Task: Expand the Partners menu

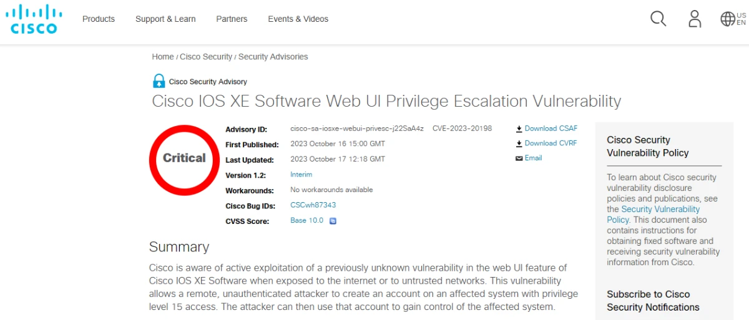Action: (x=232, y=19)
